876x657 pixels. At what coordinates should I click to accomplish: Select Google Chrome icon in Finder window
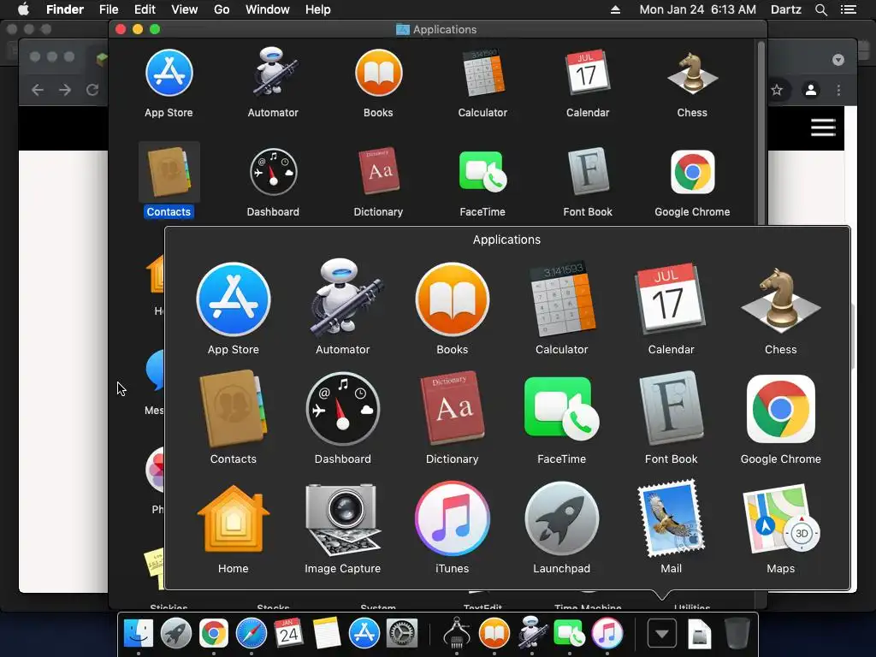click(692, 172)
